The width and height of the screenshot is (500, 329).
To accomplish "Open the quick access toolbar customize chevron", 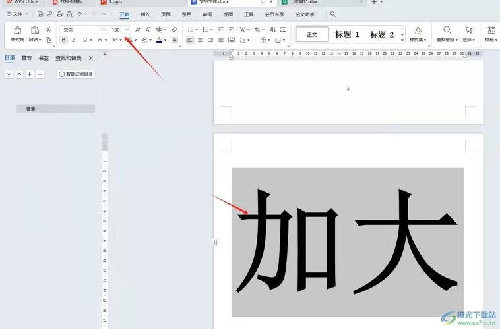I will (x=104, y=14).
